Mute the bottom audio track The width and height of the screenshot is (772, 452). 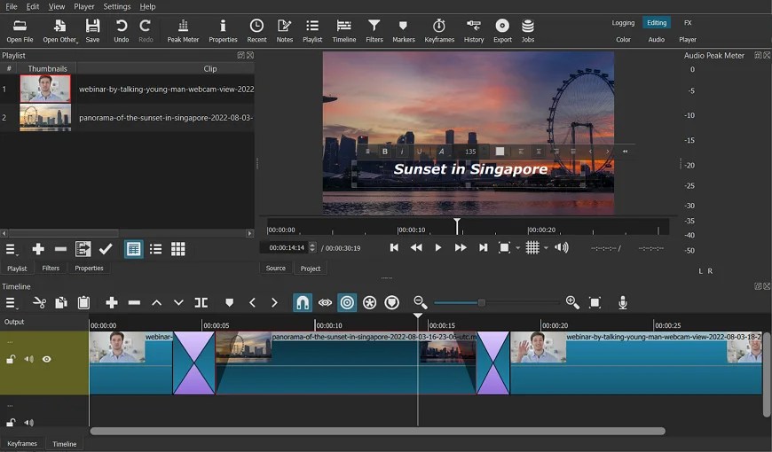point(29,422)
